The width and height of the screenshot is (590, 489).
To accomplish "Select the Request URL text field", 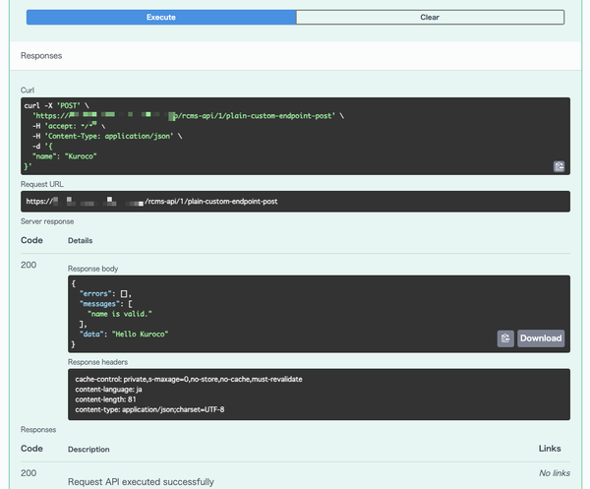I will click(295, 202).
